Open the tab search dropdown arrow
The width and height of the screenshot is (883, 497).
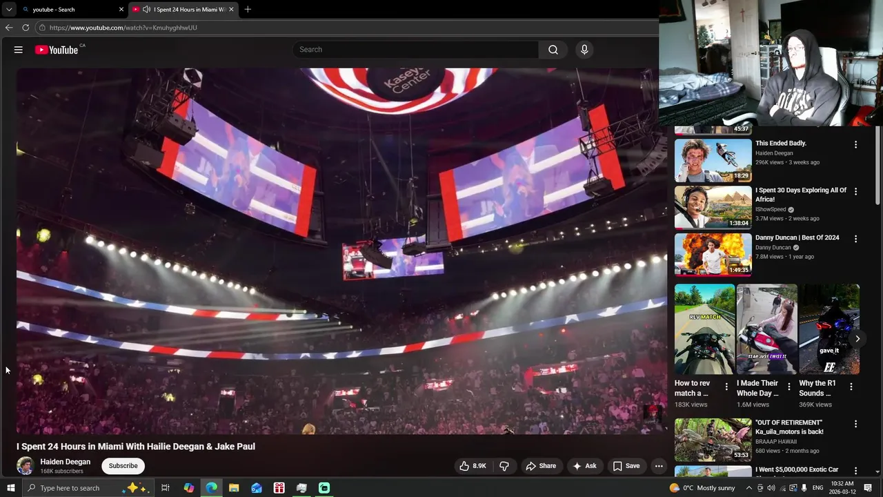click(9, 10)
